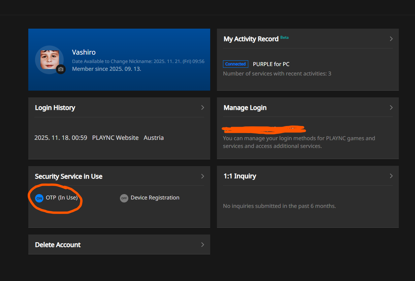This screenshot has height=281, width=415.
Task: Click Date Available to Change Nickname text
Action: point(138,62)
